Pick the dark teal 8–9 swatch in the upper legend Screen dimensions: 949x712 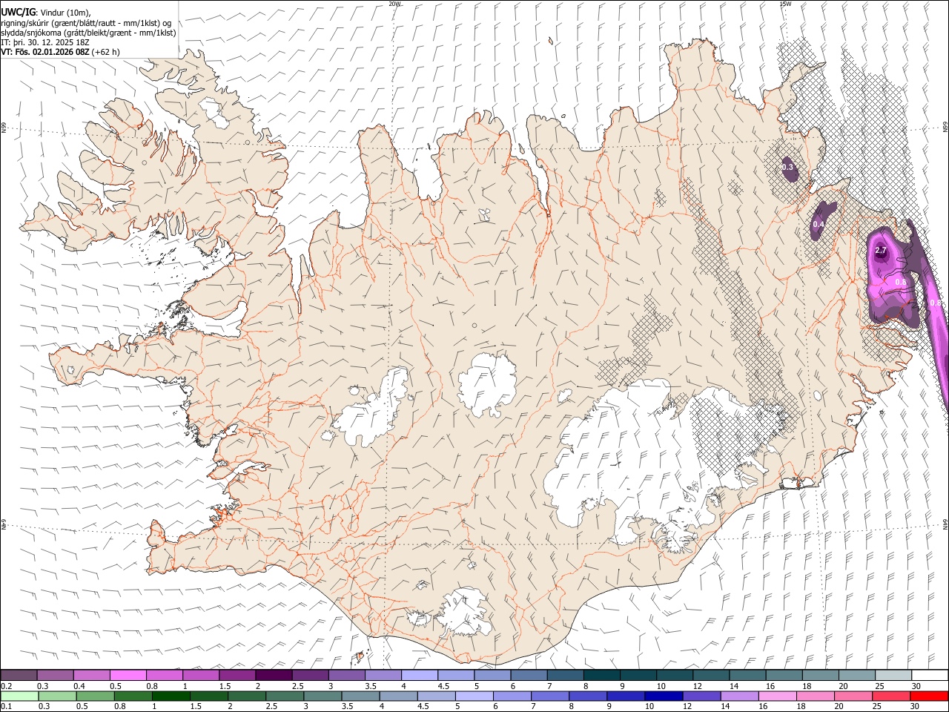pos(601,675)
